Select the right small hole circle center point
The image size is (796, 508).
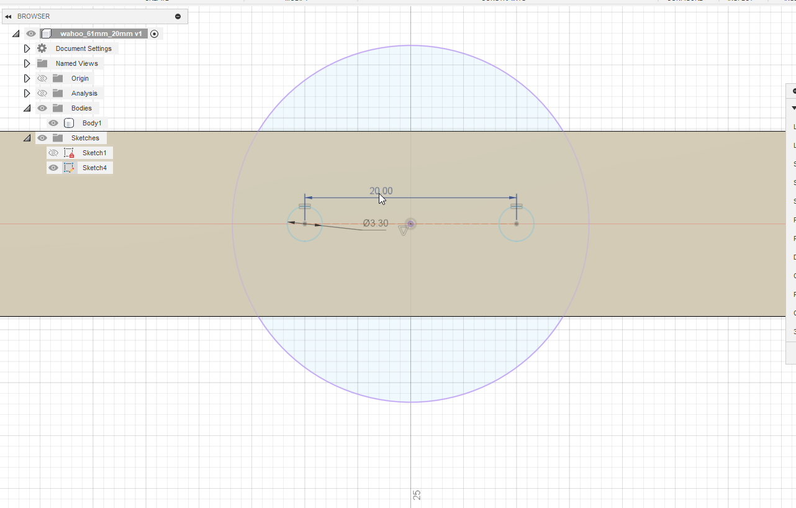pos(517,224)
